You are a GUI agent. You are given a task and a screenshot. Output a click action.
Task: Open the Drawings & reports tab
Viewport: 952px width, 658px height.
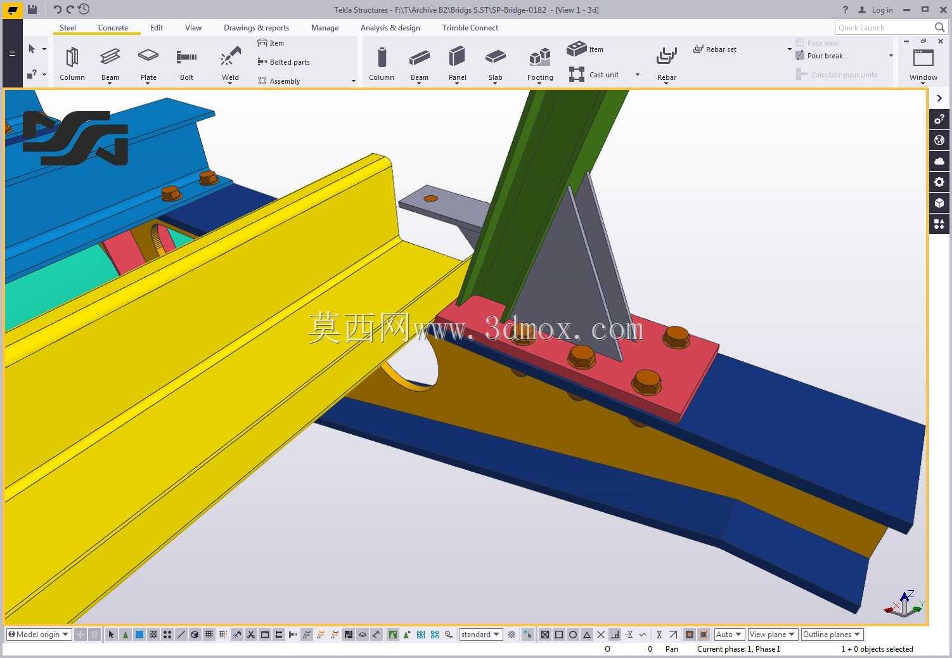pos(256,28)
